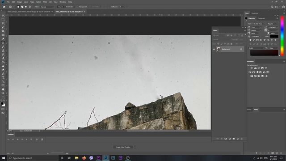Open the Edit Toolbar ellipsis

click(x=3, y=97)
